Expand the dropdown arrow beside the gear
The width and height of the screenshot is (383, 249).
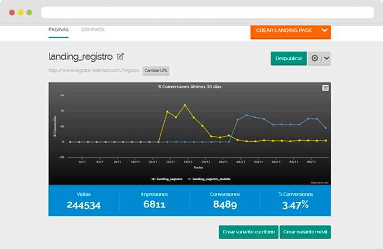coord(327,58)
